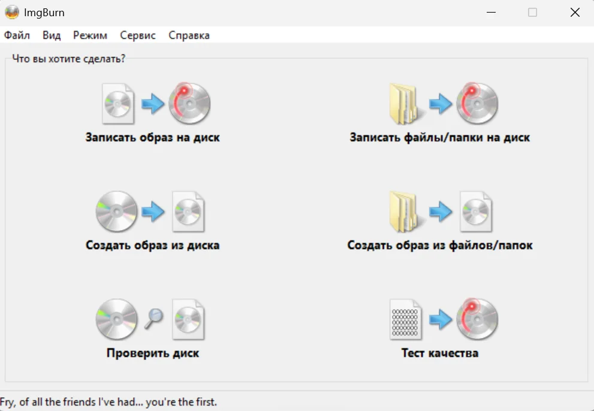Screen dimensions: 594x411
Task: Open the Вид menu
Action: coord(52,35)
